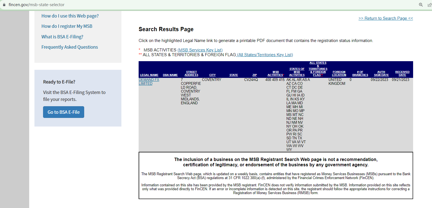Sort by STATES OF MSB ACTIVITIES header

coord(297,72)
